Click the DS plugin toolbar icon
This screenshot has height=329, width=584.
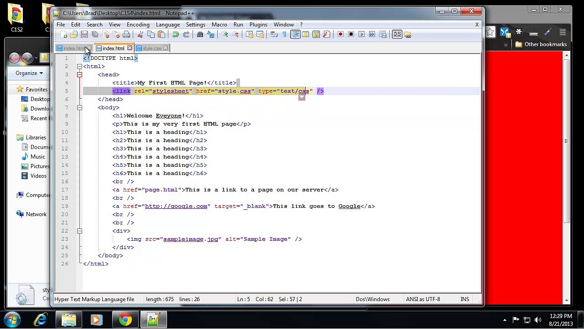(397, 35)
